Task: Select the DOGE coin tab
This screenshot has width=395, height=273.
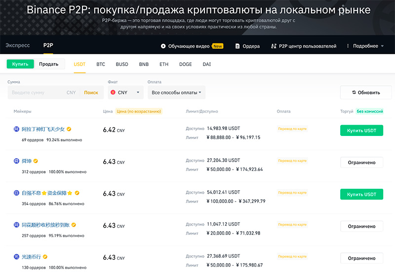Action: (x=186, y=64)
